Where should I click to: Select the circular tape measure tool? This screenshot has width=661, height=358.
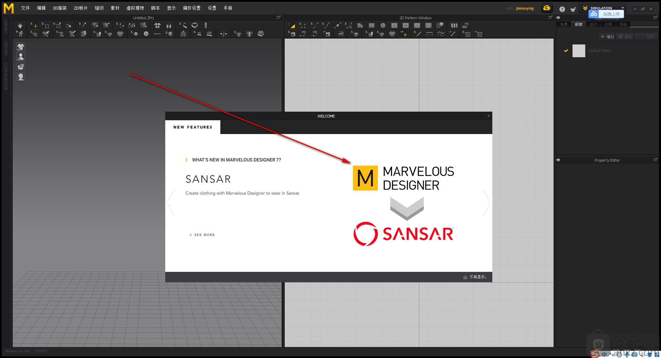pos(195,25)
